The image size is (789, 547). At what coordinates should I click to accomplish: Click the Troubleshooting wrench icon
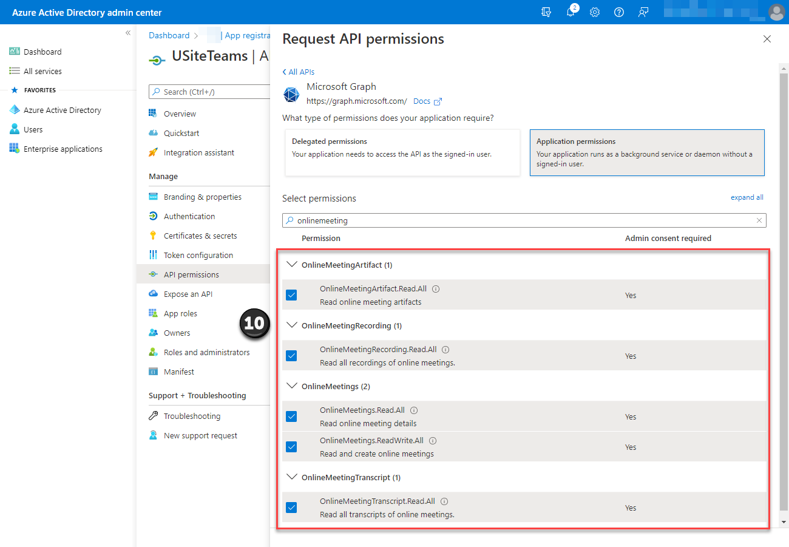tap(154, 416)
